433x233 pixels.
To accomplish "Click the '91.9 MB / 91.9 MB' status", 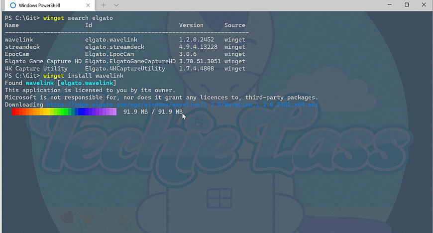I will click(153, 112).
